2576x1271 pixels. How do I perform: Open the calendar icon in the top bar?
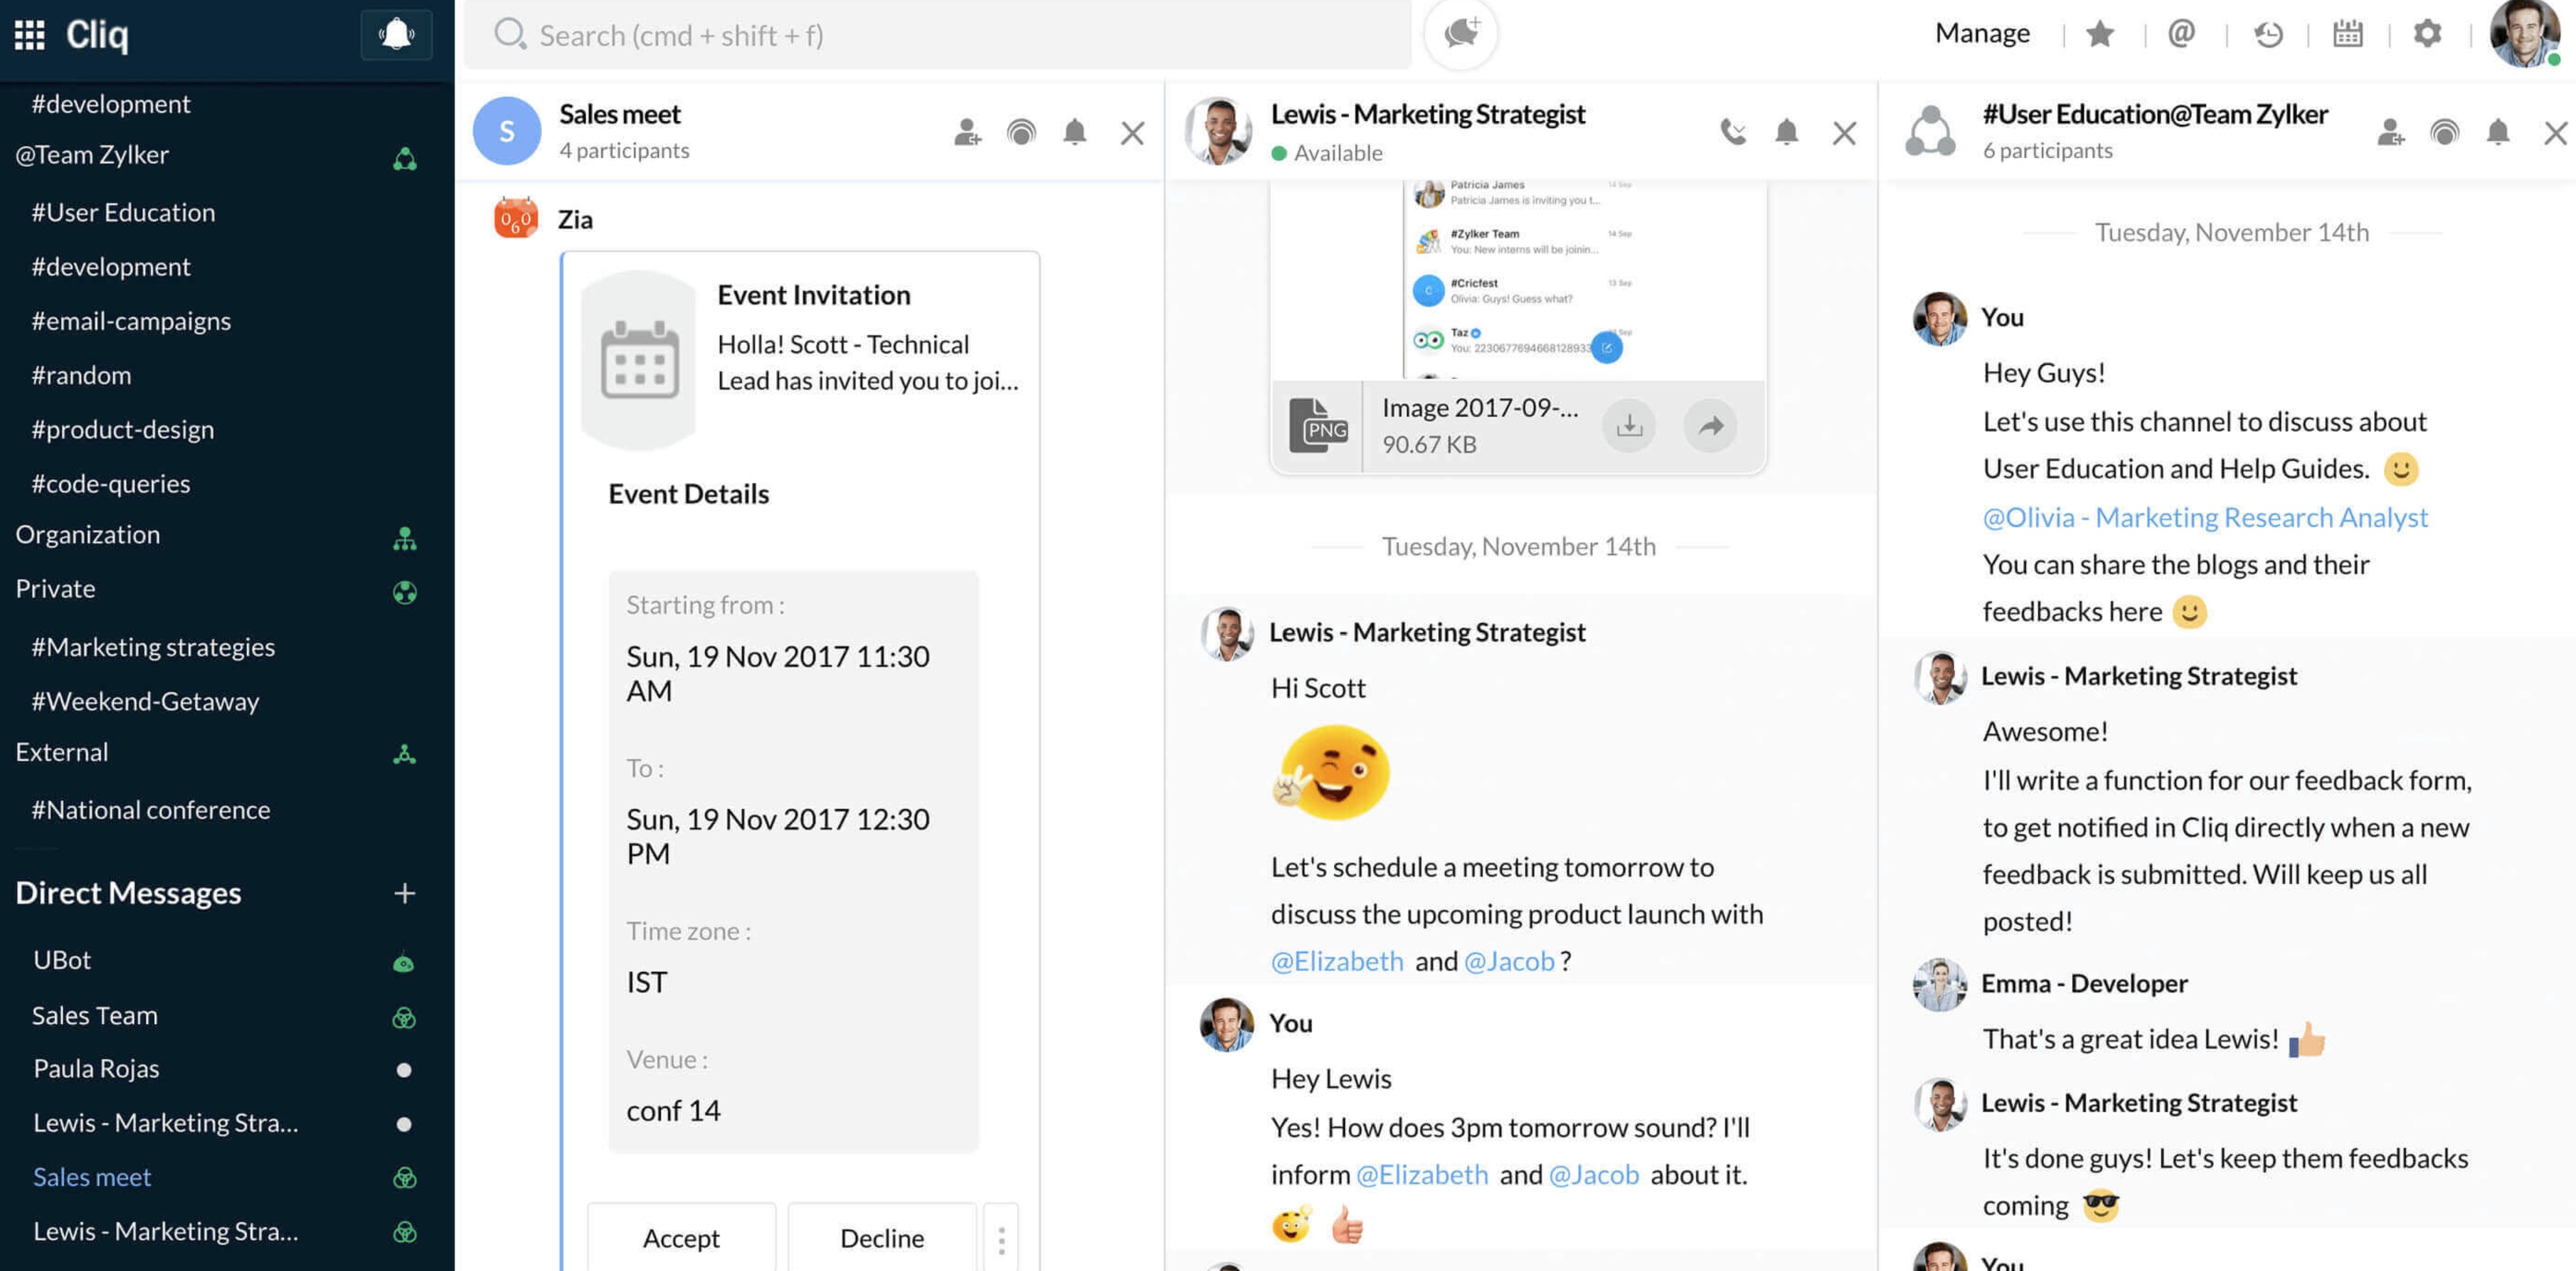[x=2347, y=34]
